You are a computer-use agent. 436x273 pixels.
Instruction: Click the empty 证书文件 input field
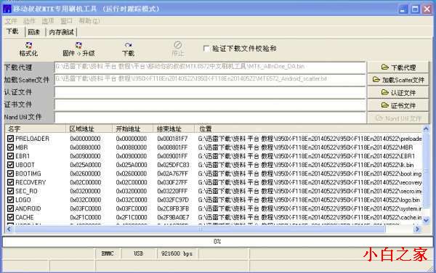210,105
